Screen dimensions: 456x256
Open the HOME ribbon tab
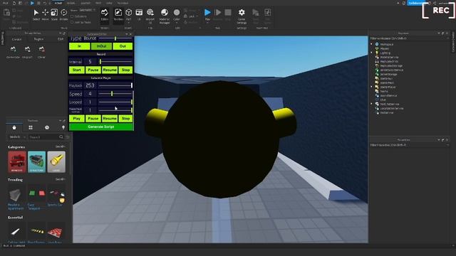[58, 3]
